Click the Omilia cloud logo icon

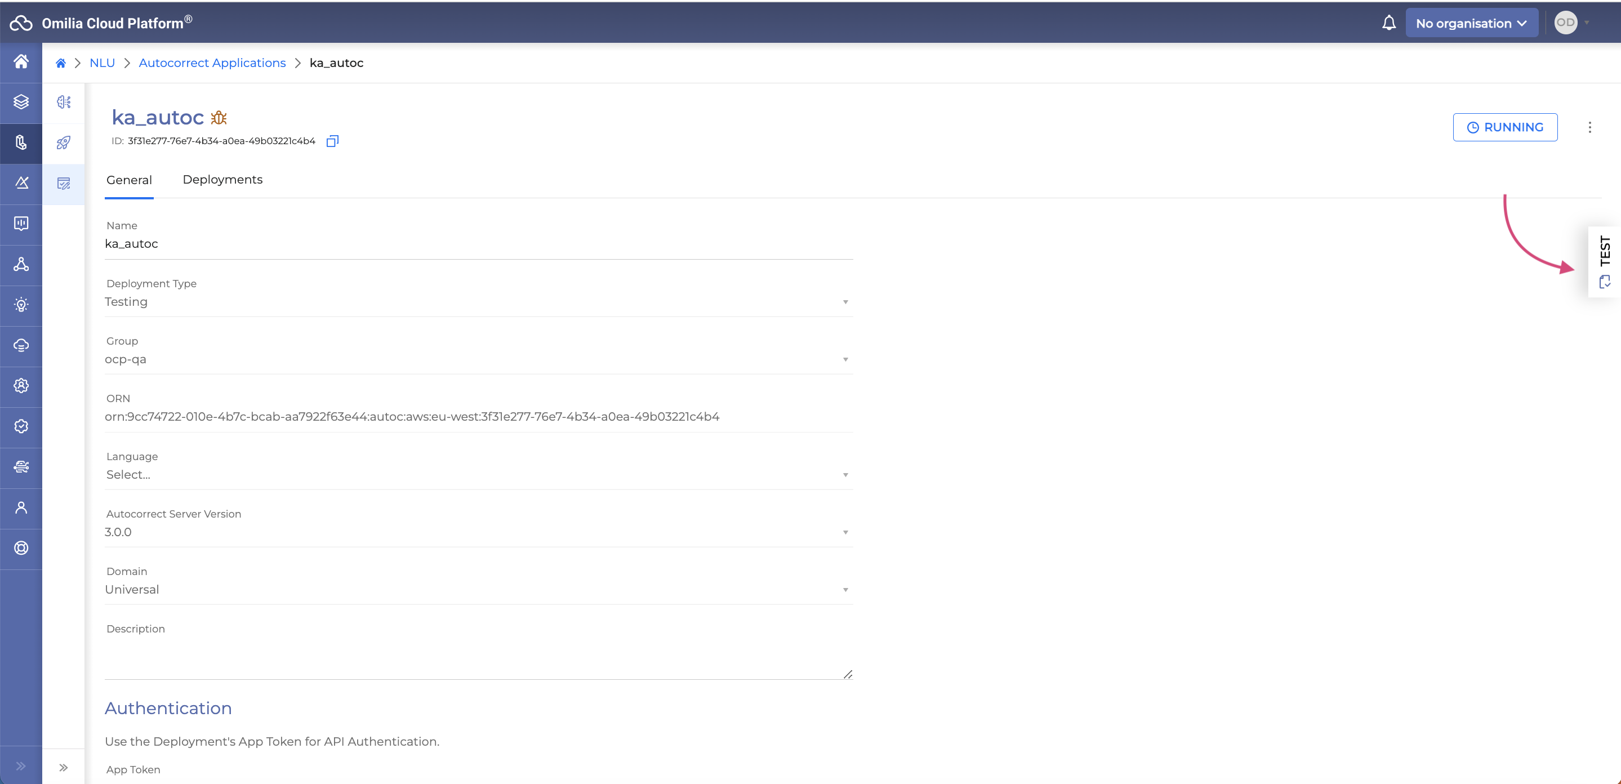click(x=21, y=23)
